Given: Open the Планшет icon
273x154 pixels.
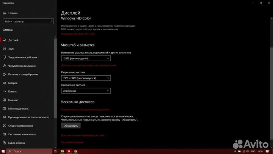Looking at the screenshot, I should pyautogui.click(x=4, y=100).
